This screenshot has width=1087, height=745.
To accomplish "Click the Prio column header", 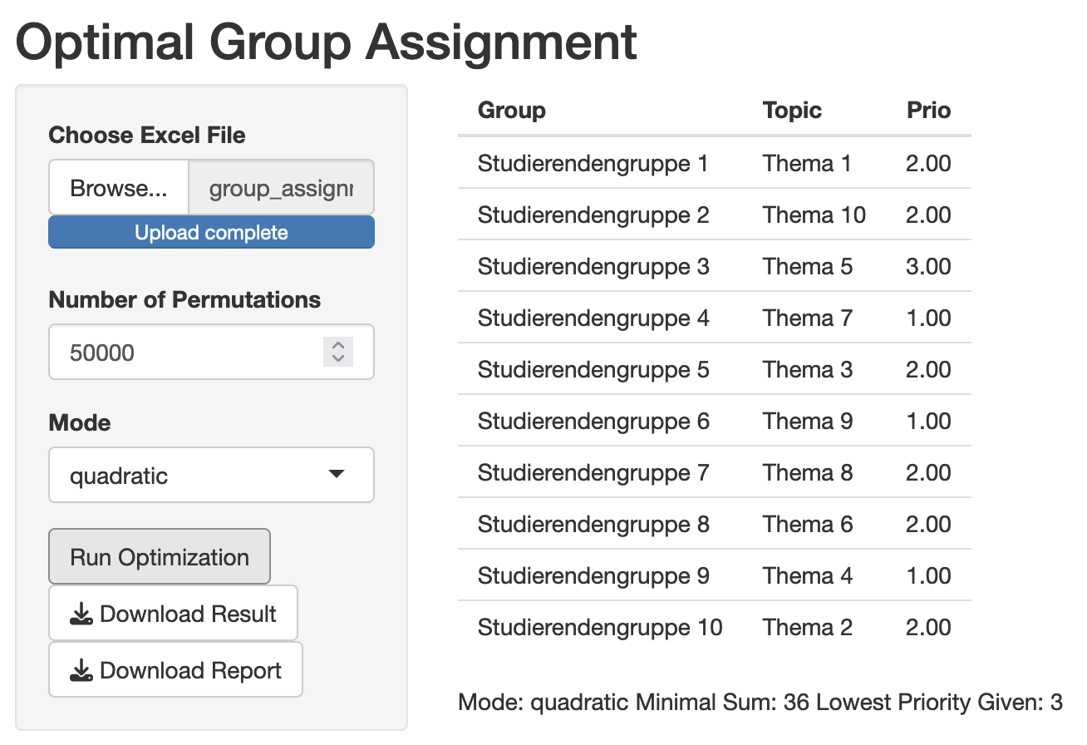I will pos(928,111).
